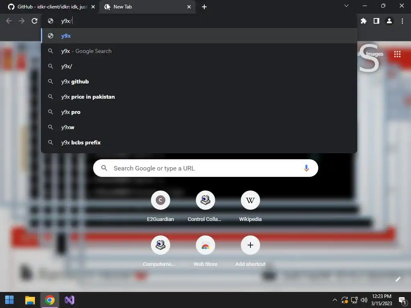Select the New Tab tab
This screenshot has height=308, width=411.
click(147, 7)
